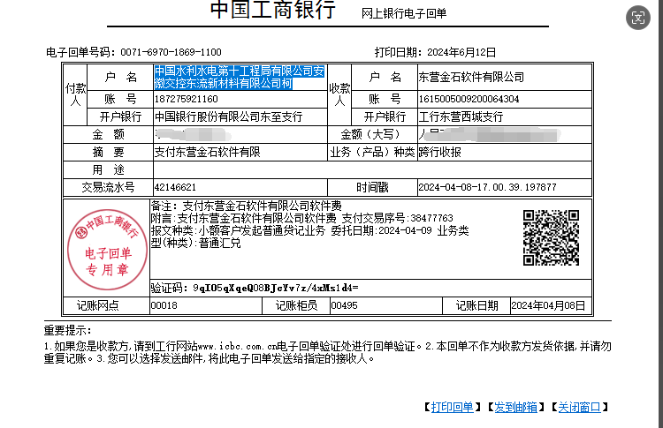Click the 时间戳 label cell
663x428 pixels.
pyautogui.click(x=372, y=187)
